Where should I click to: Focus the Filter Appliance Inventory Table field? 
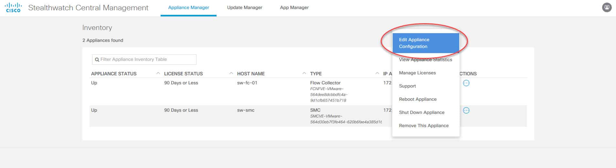pos(144,59)
